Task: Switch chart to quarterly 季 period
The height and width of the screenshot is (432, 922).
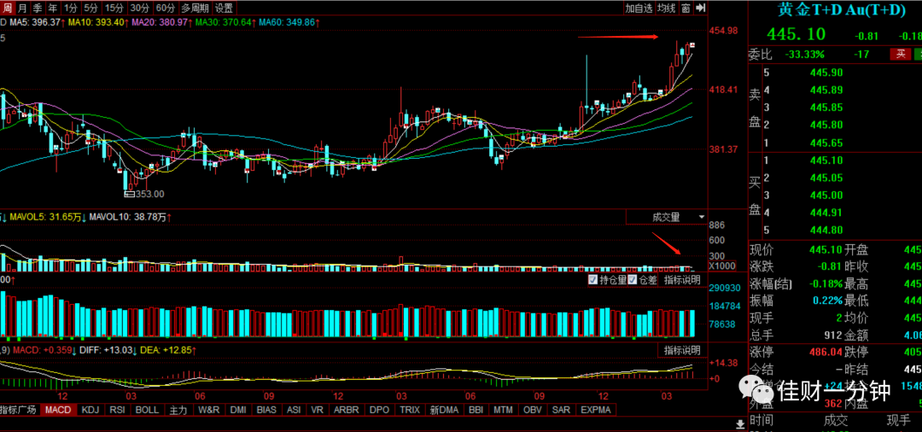Action: click(37, 8)
